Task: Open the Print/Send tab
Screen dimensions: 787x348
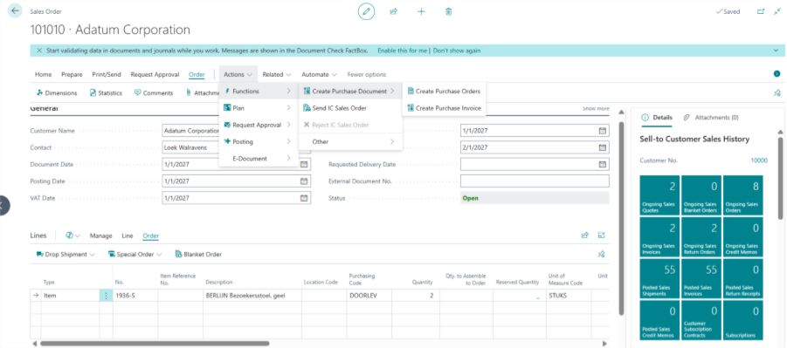Action: pyautogui.click(x=107, y=74)
